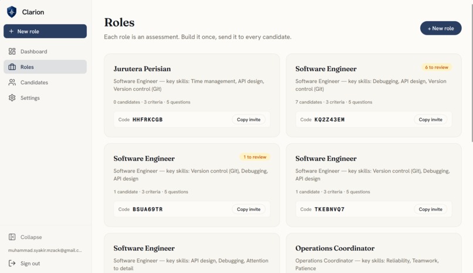Click the sidebar New role button
Screen dimensions: 473x273
click(x=45, y=31)
